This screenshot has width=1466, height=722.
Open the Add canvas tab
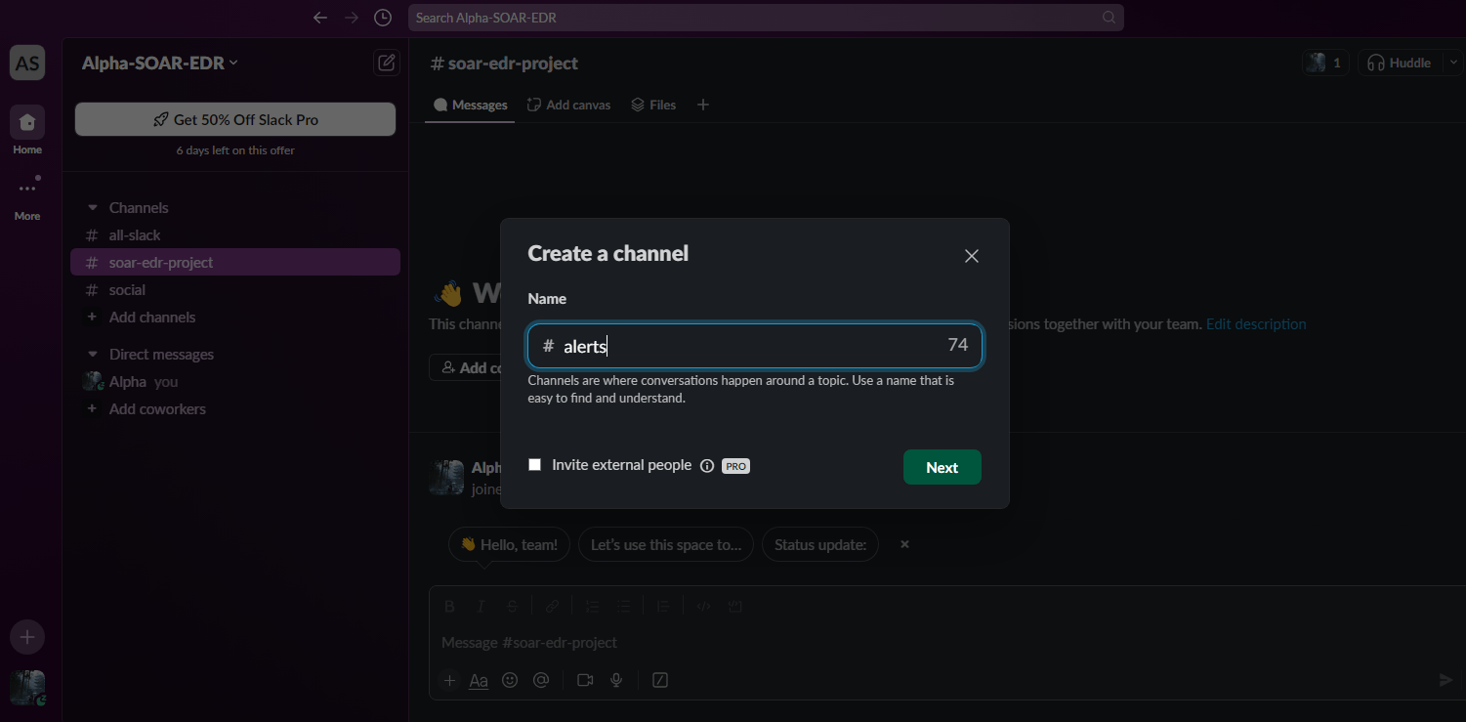(568, 105)
